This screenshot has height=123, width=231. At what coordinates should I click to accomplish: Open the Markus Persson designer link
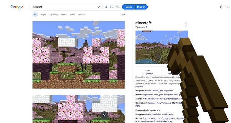(x=152, y=91)
